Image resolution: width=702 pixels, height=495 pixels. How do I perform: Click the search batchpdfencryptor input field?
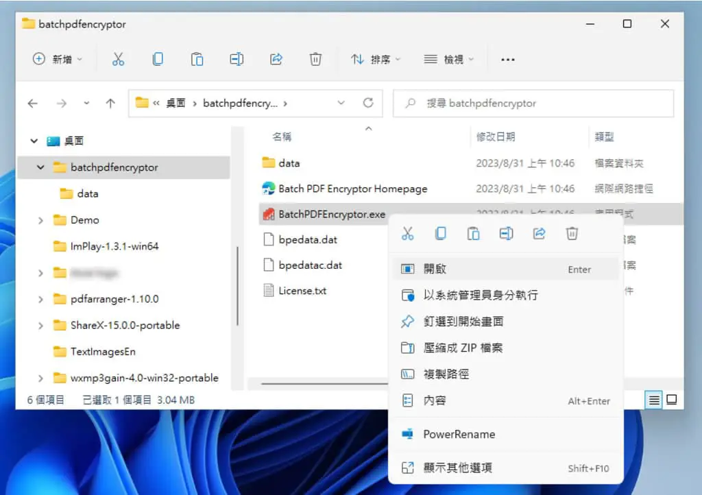[533, 104]
